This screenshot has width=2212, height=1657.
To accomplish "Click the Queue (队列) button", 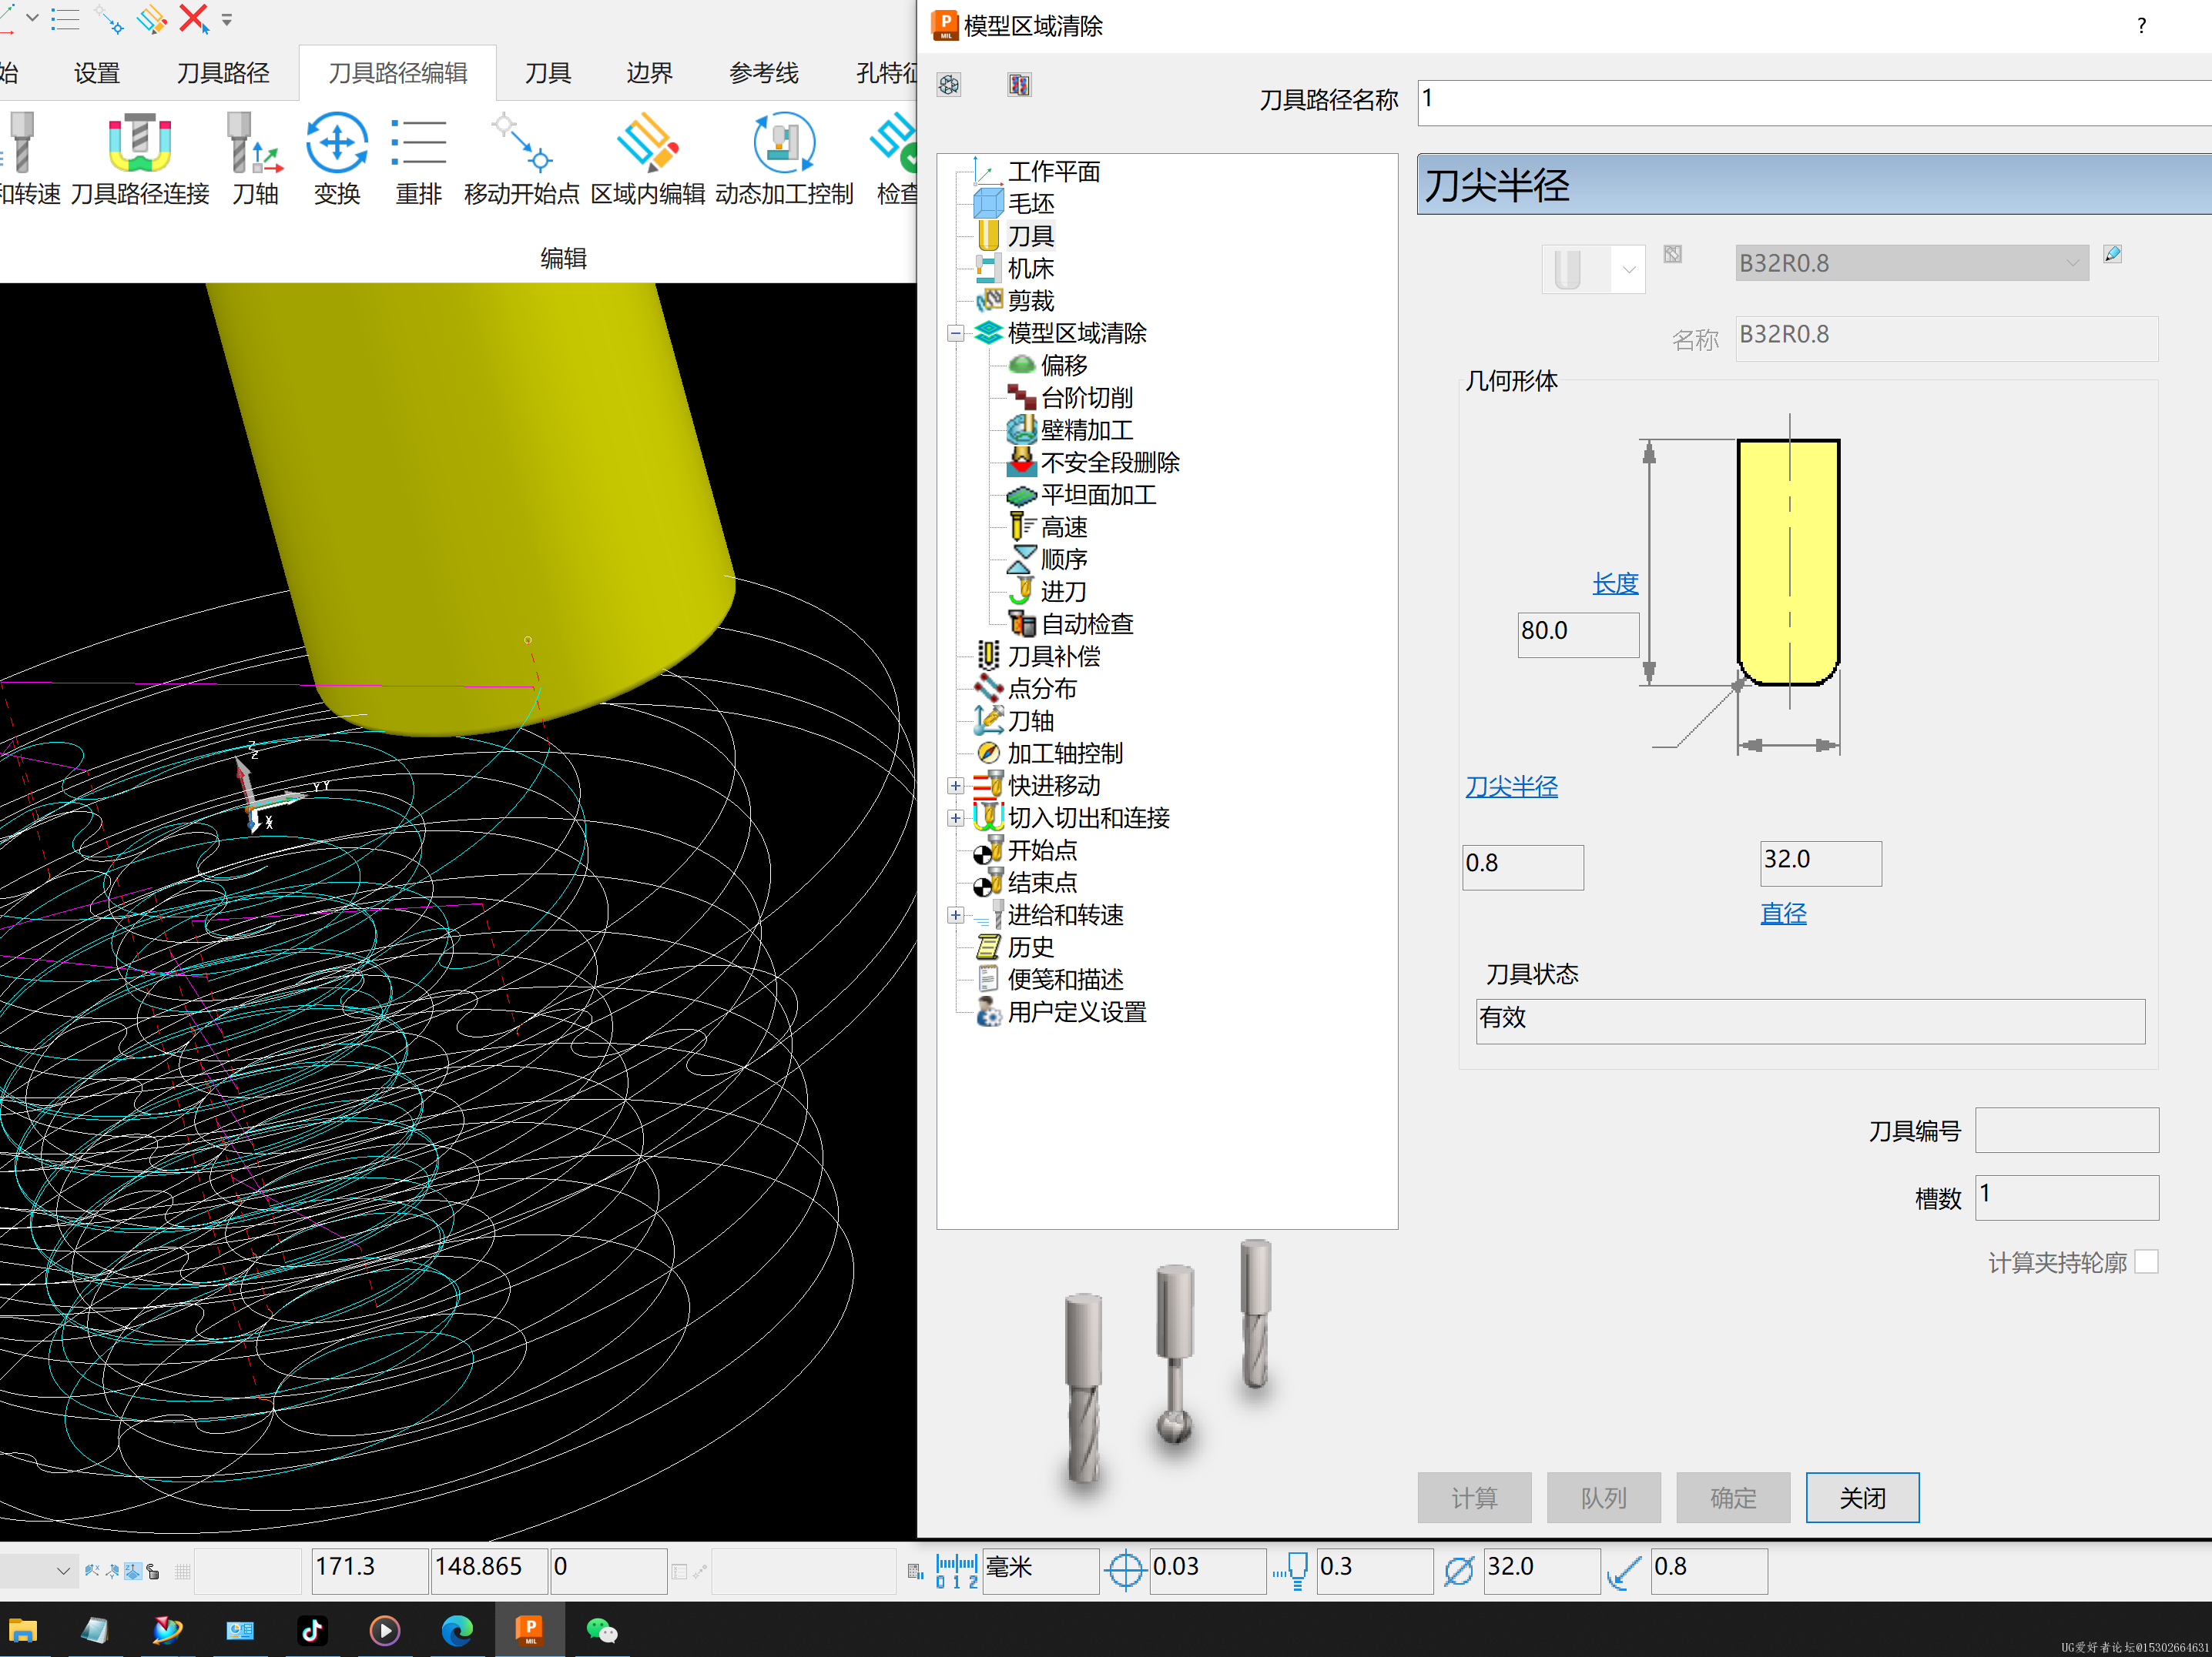I will (1603, 1498).
